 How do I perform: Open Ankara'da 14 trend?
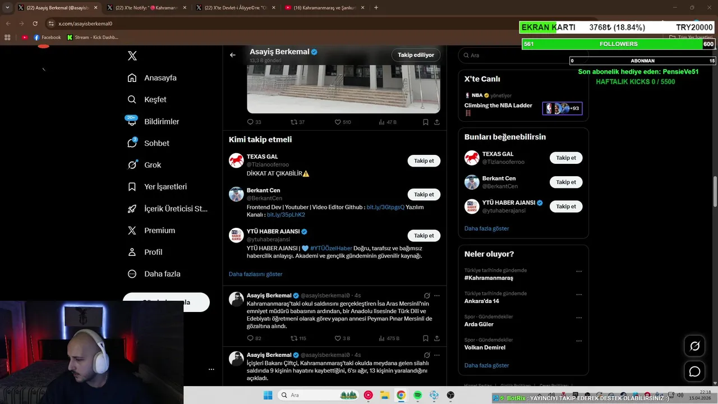(481, 301)
